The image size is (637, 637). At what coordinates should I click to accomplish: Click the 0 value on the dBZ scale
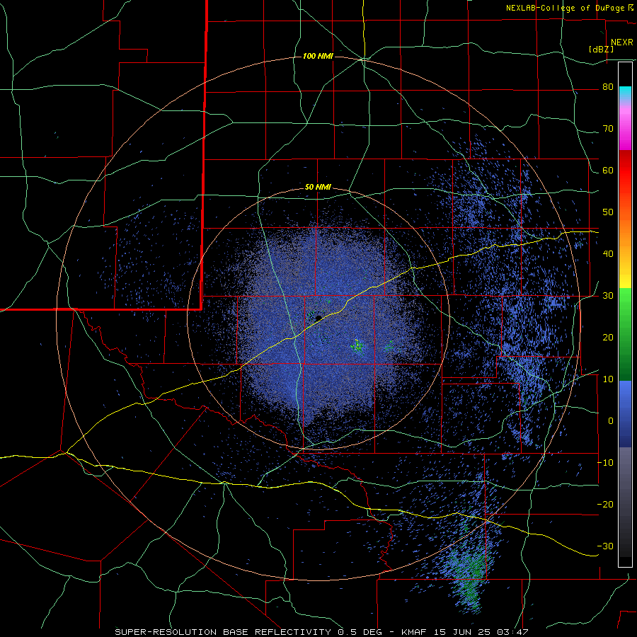(611, 421)
